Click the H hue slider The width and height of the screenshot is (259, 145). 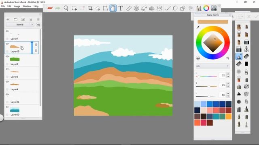click(206, 77)
